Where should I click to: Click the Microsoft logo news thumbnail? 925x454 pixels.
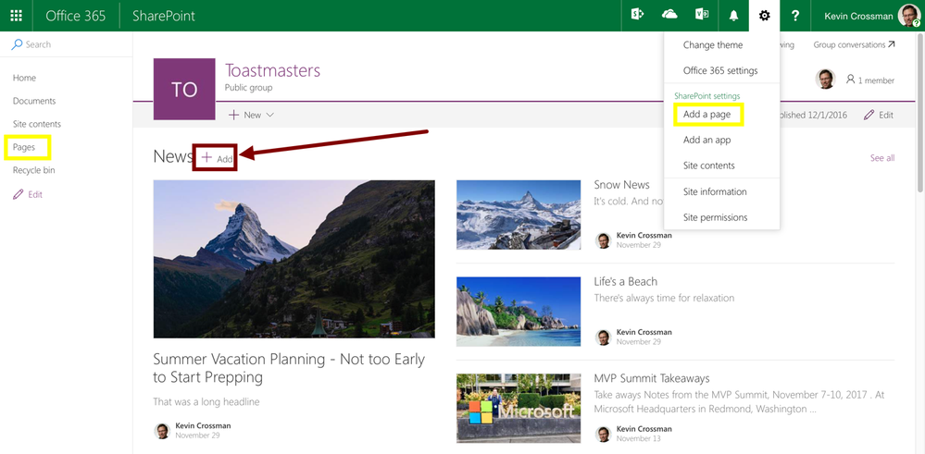point(519,408)
